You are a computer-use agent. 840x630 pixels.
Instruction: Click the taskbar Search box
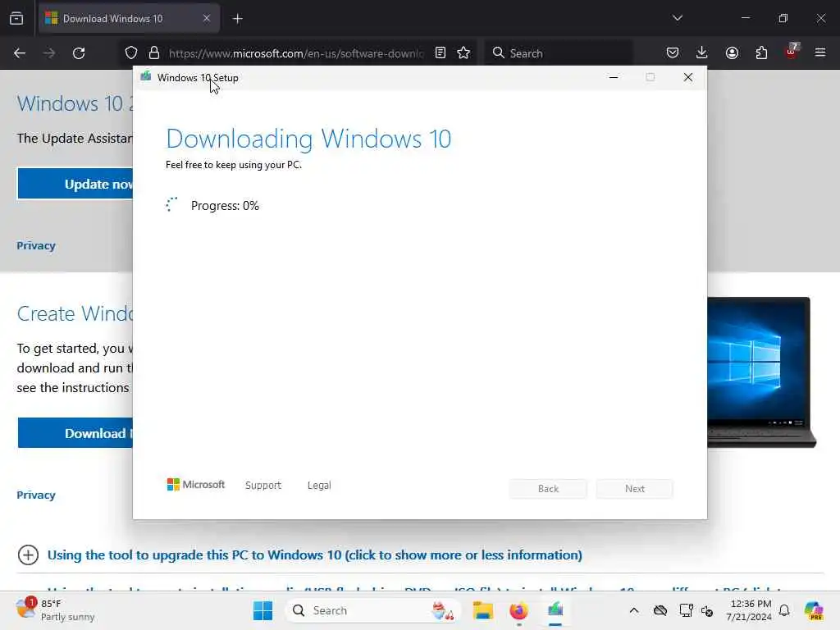click(373, 610)
